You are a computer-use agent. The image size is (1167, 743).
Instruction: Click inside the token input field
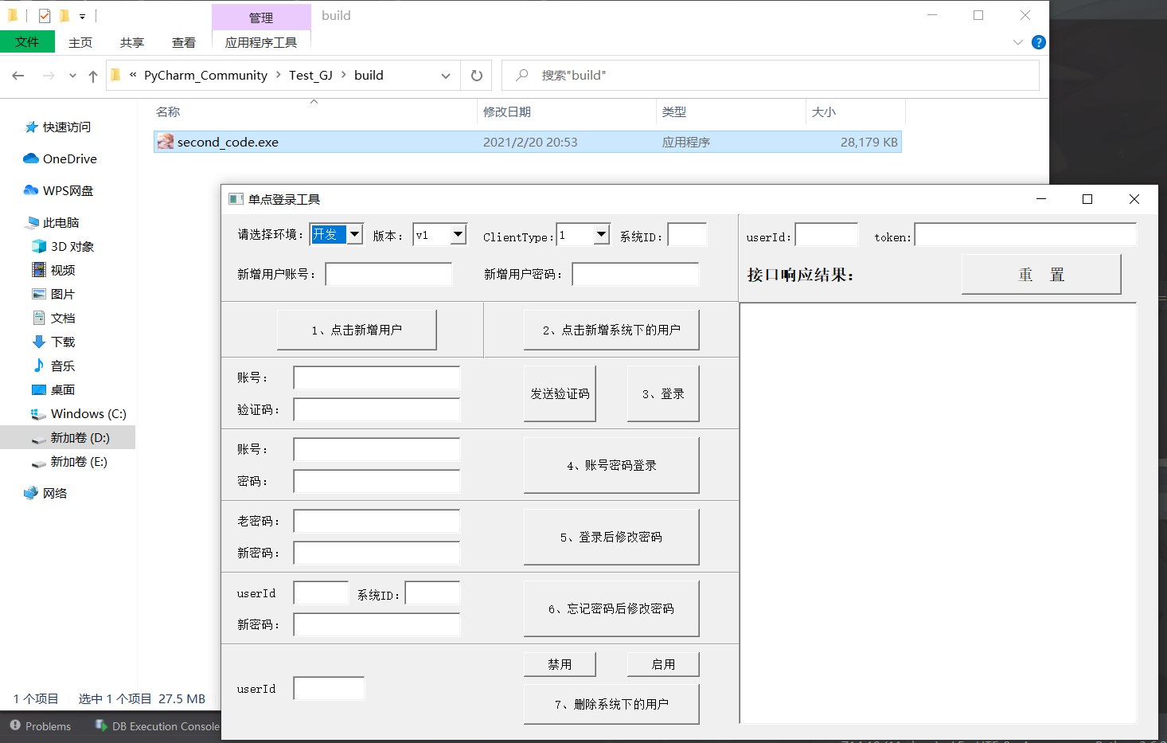tap(1025, 234)
